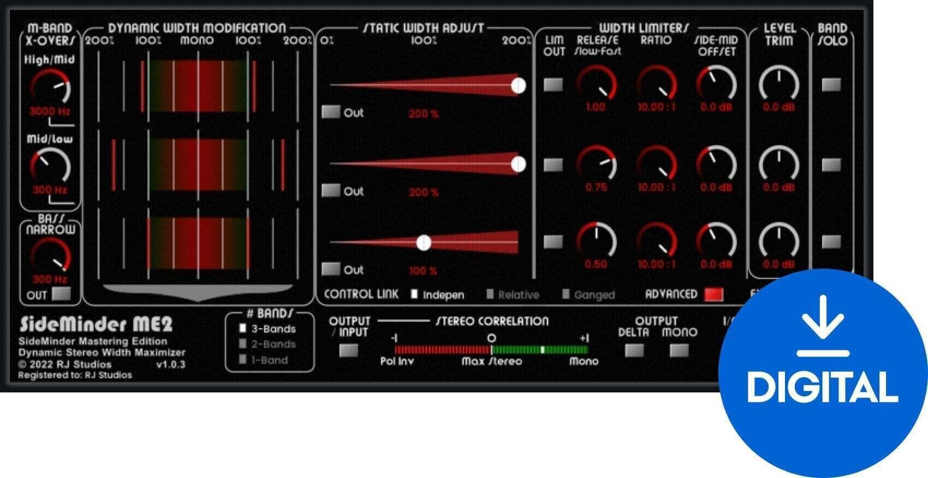Click the Release knob set to 0.75

pos(596,164)
